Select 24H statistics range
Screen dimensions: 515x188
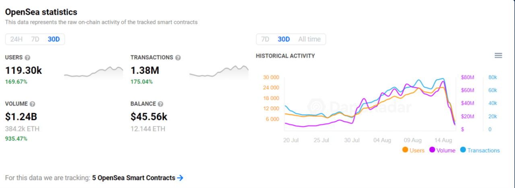[16, 39]
